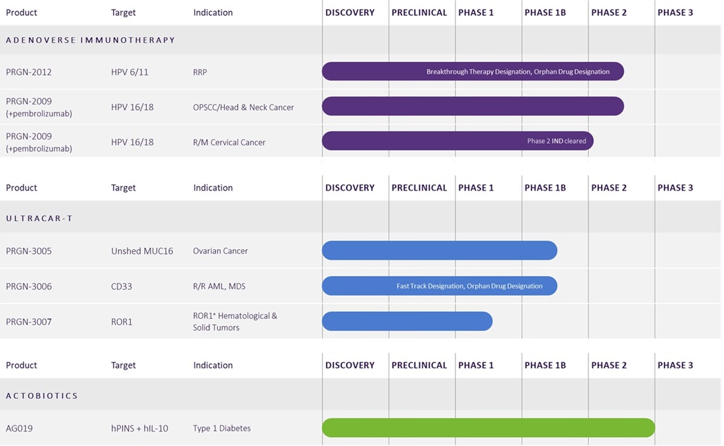Select the OPSCC/Head & Neck Cancer indication

[243, 107]
